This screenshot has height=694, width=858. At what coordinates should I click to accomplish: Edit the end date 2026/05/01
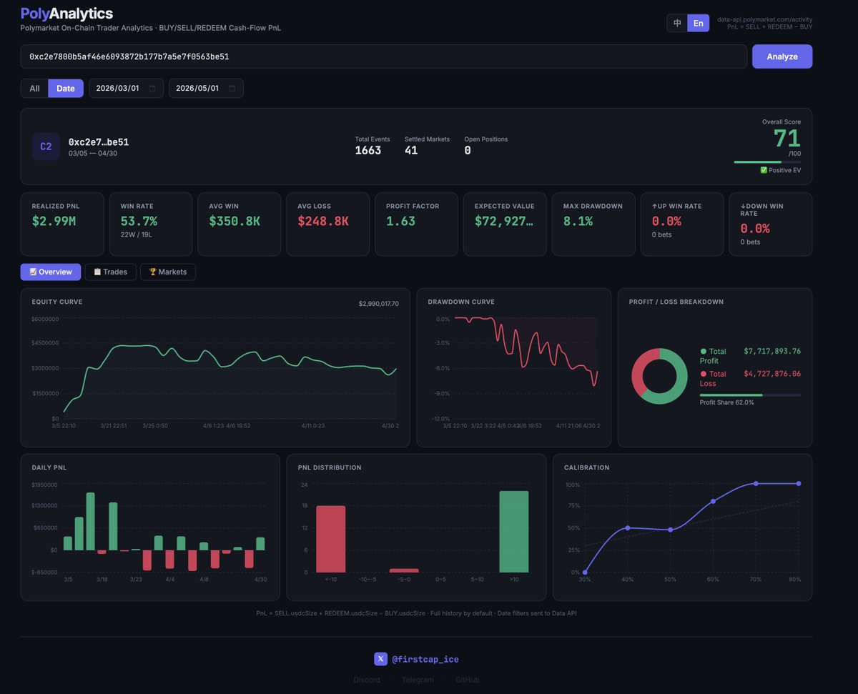click(206, 88)
